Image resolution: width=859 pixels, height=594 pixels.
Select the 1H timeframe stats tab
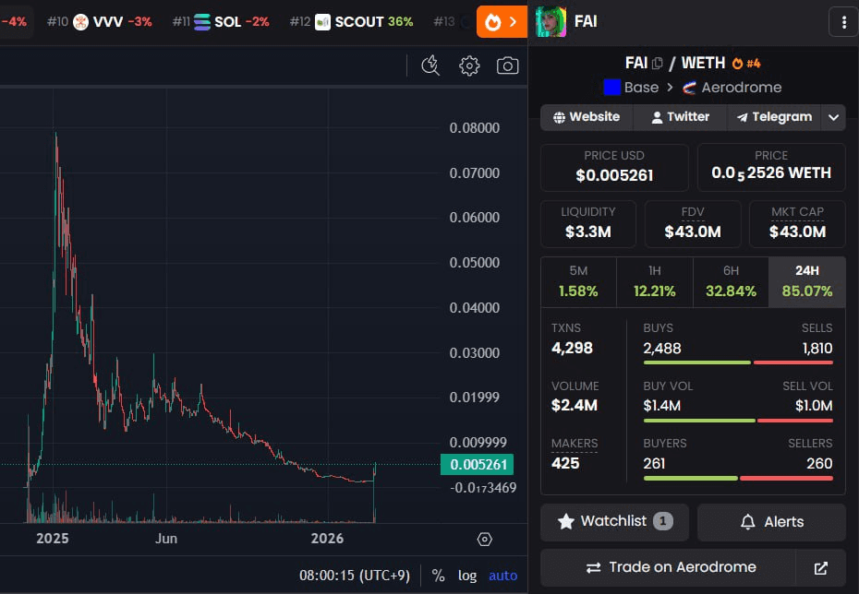(x=654, y=281)
